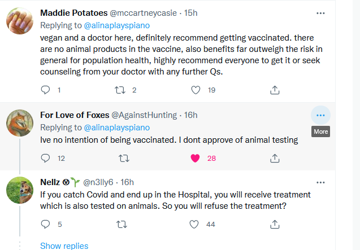Reply to Maddie Potatoes' tweet

click(x=46, y=90)
